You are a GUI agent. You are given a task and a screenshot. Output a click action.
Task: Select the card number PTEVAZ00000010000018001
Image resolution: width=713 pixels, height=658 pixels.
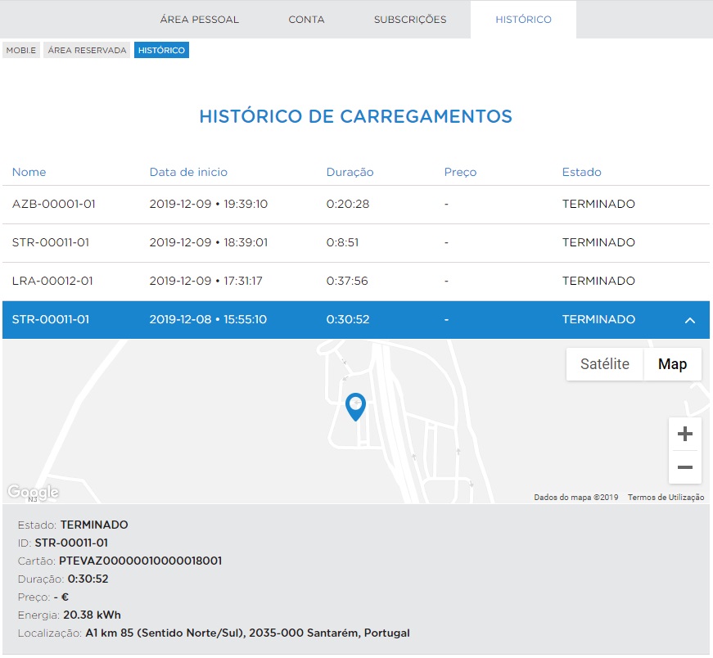click(141, 561)
